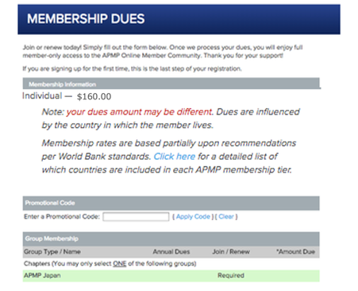The image size is (358, 291).
Task: Click the Group Type / Name column header
Action: pyautogui.click(x=52, y=251)
